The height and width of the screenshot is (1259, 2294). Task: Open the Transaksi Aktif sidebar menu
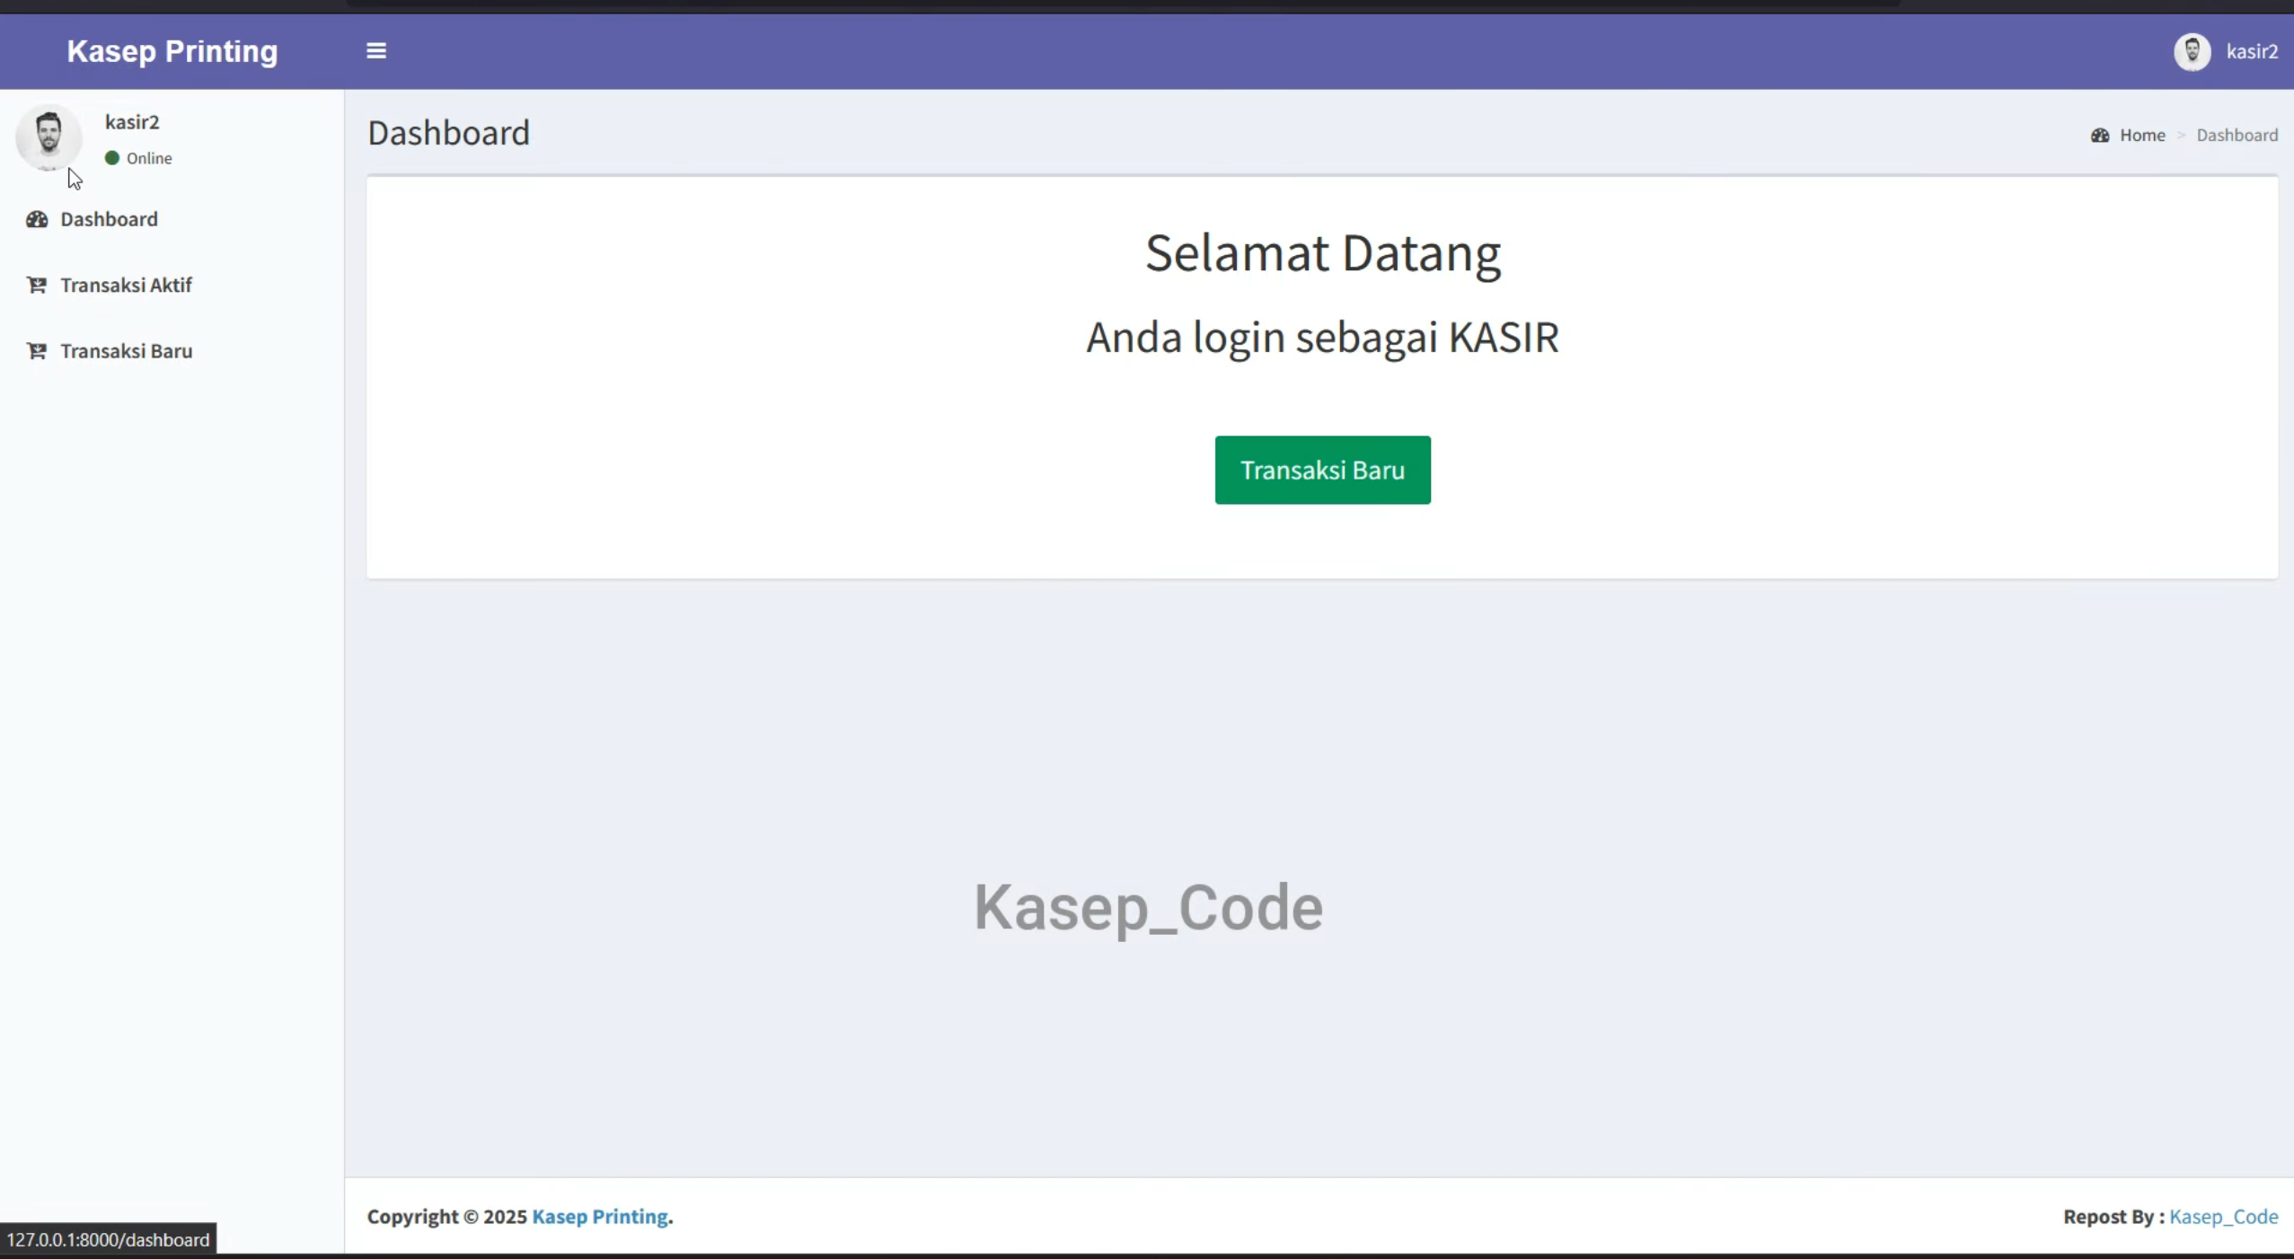click(172, 285)
